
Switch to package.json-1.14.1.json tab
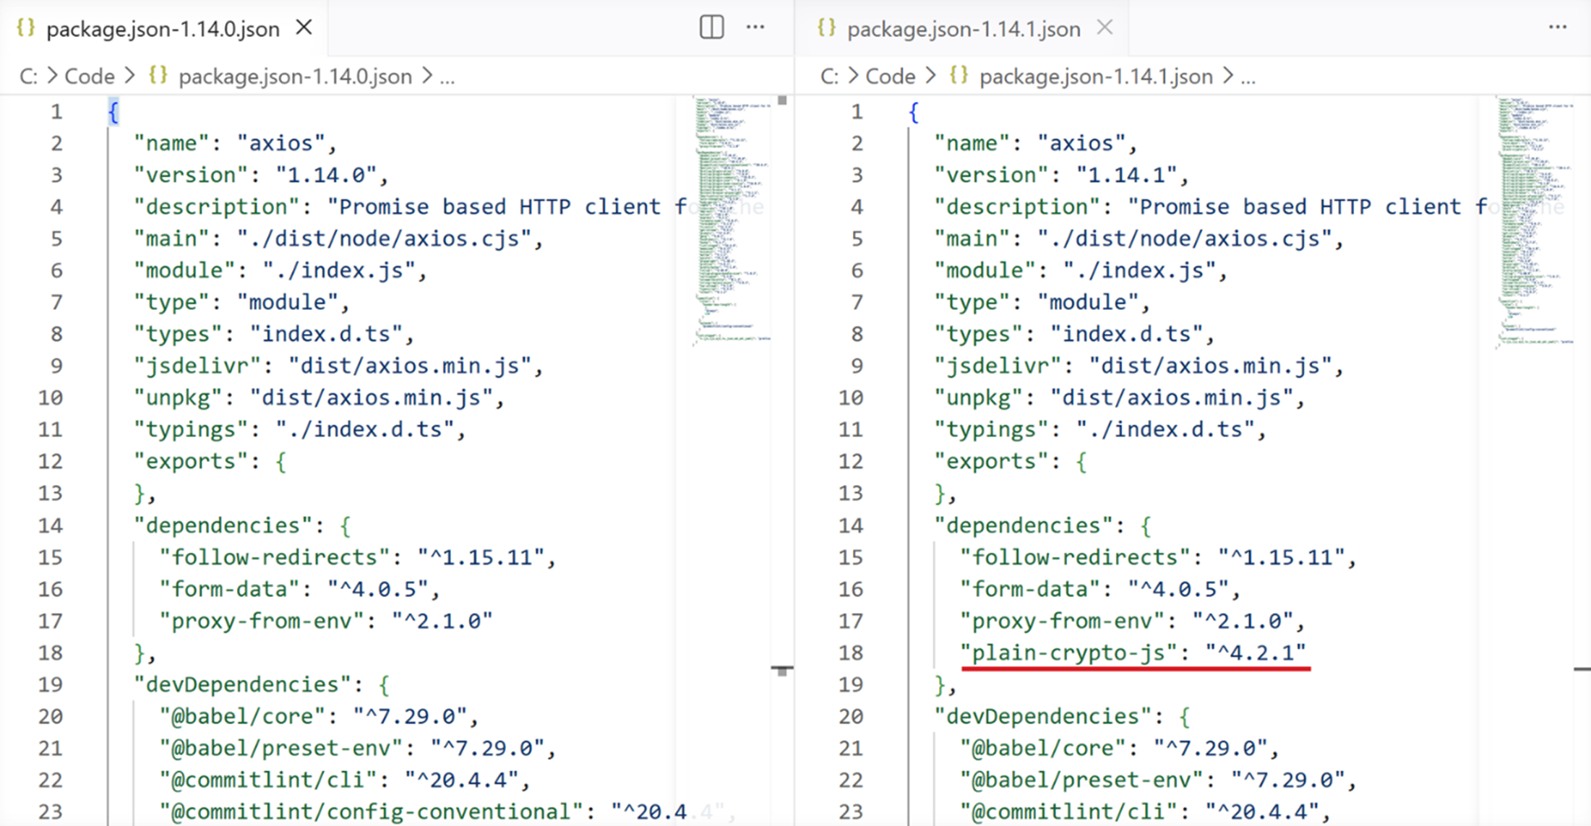click(x=963, y=29)
